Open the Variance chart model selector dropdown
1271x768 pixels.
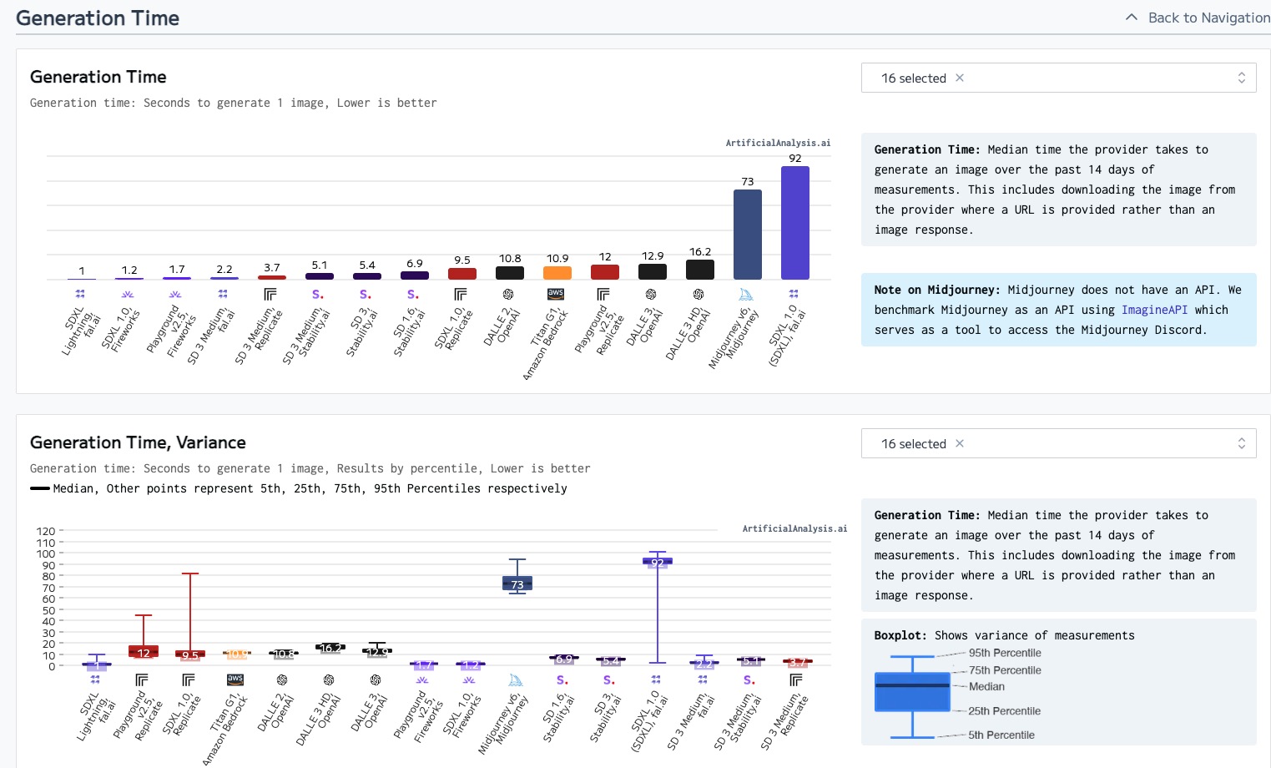[x=1241, y=443]
